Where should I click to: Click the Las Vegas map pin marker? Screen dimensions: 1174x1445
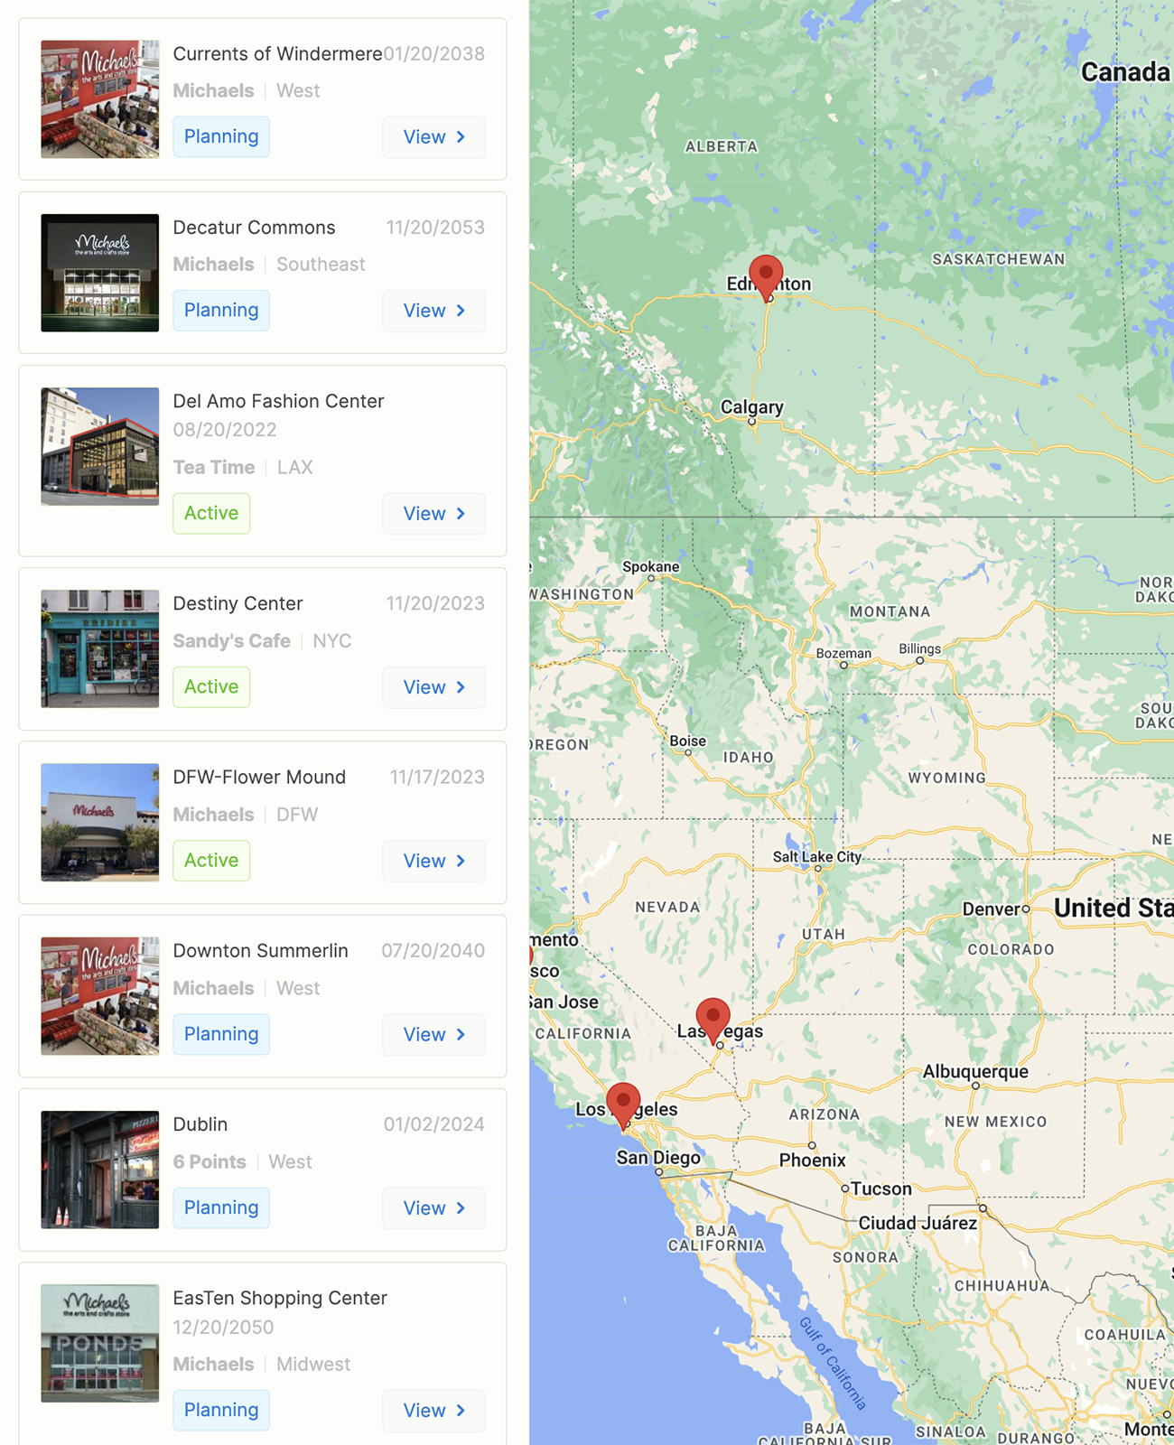[713, 1021]
